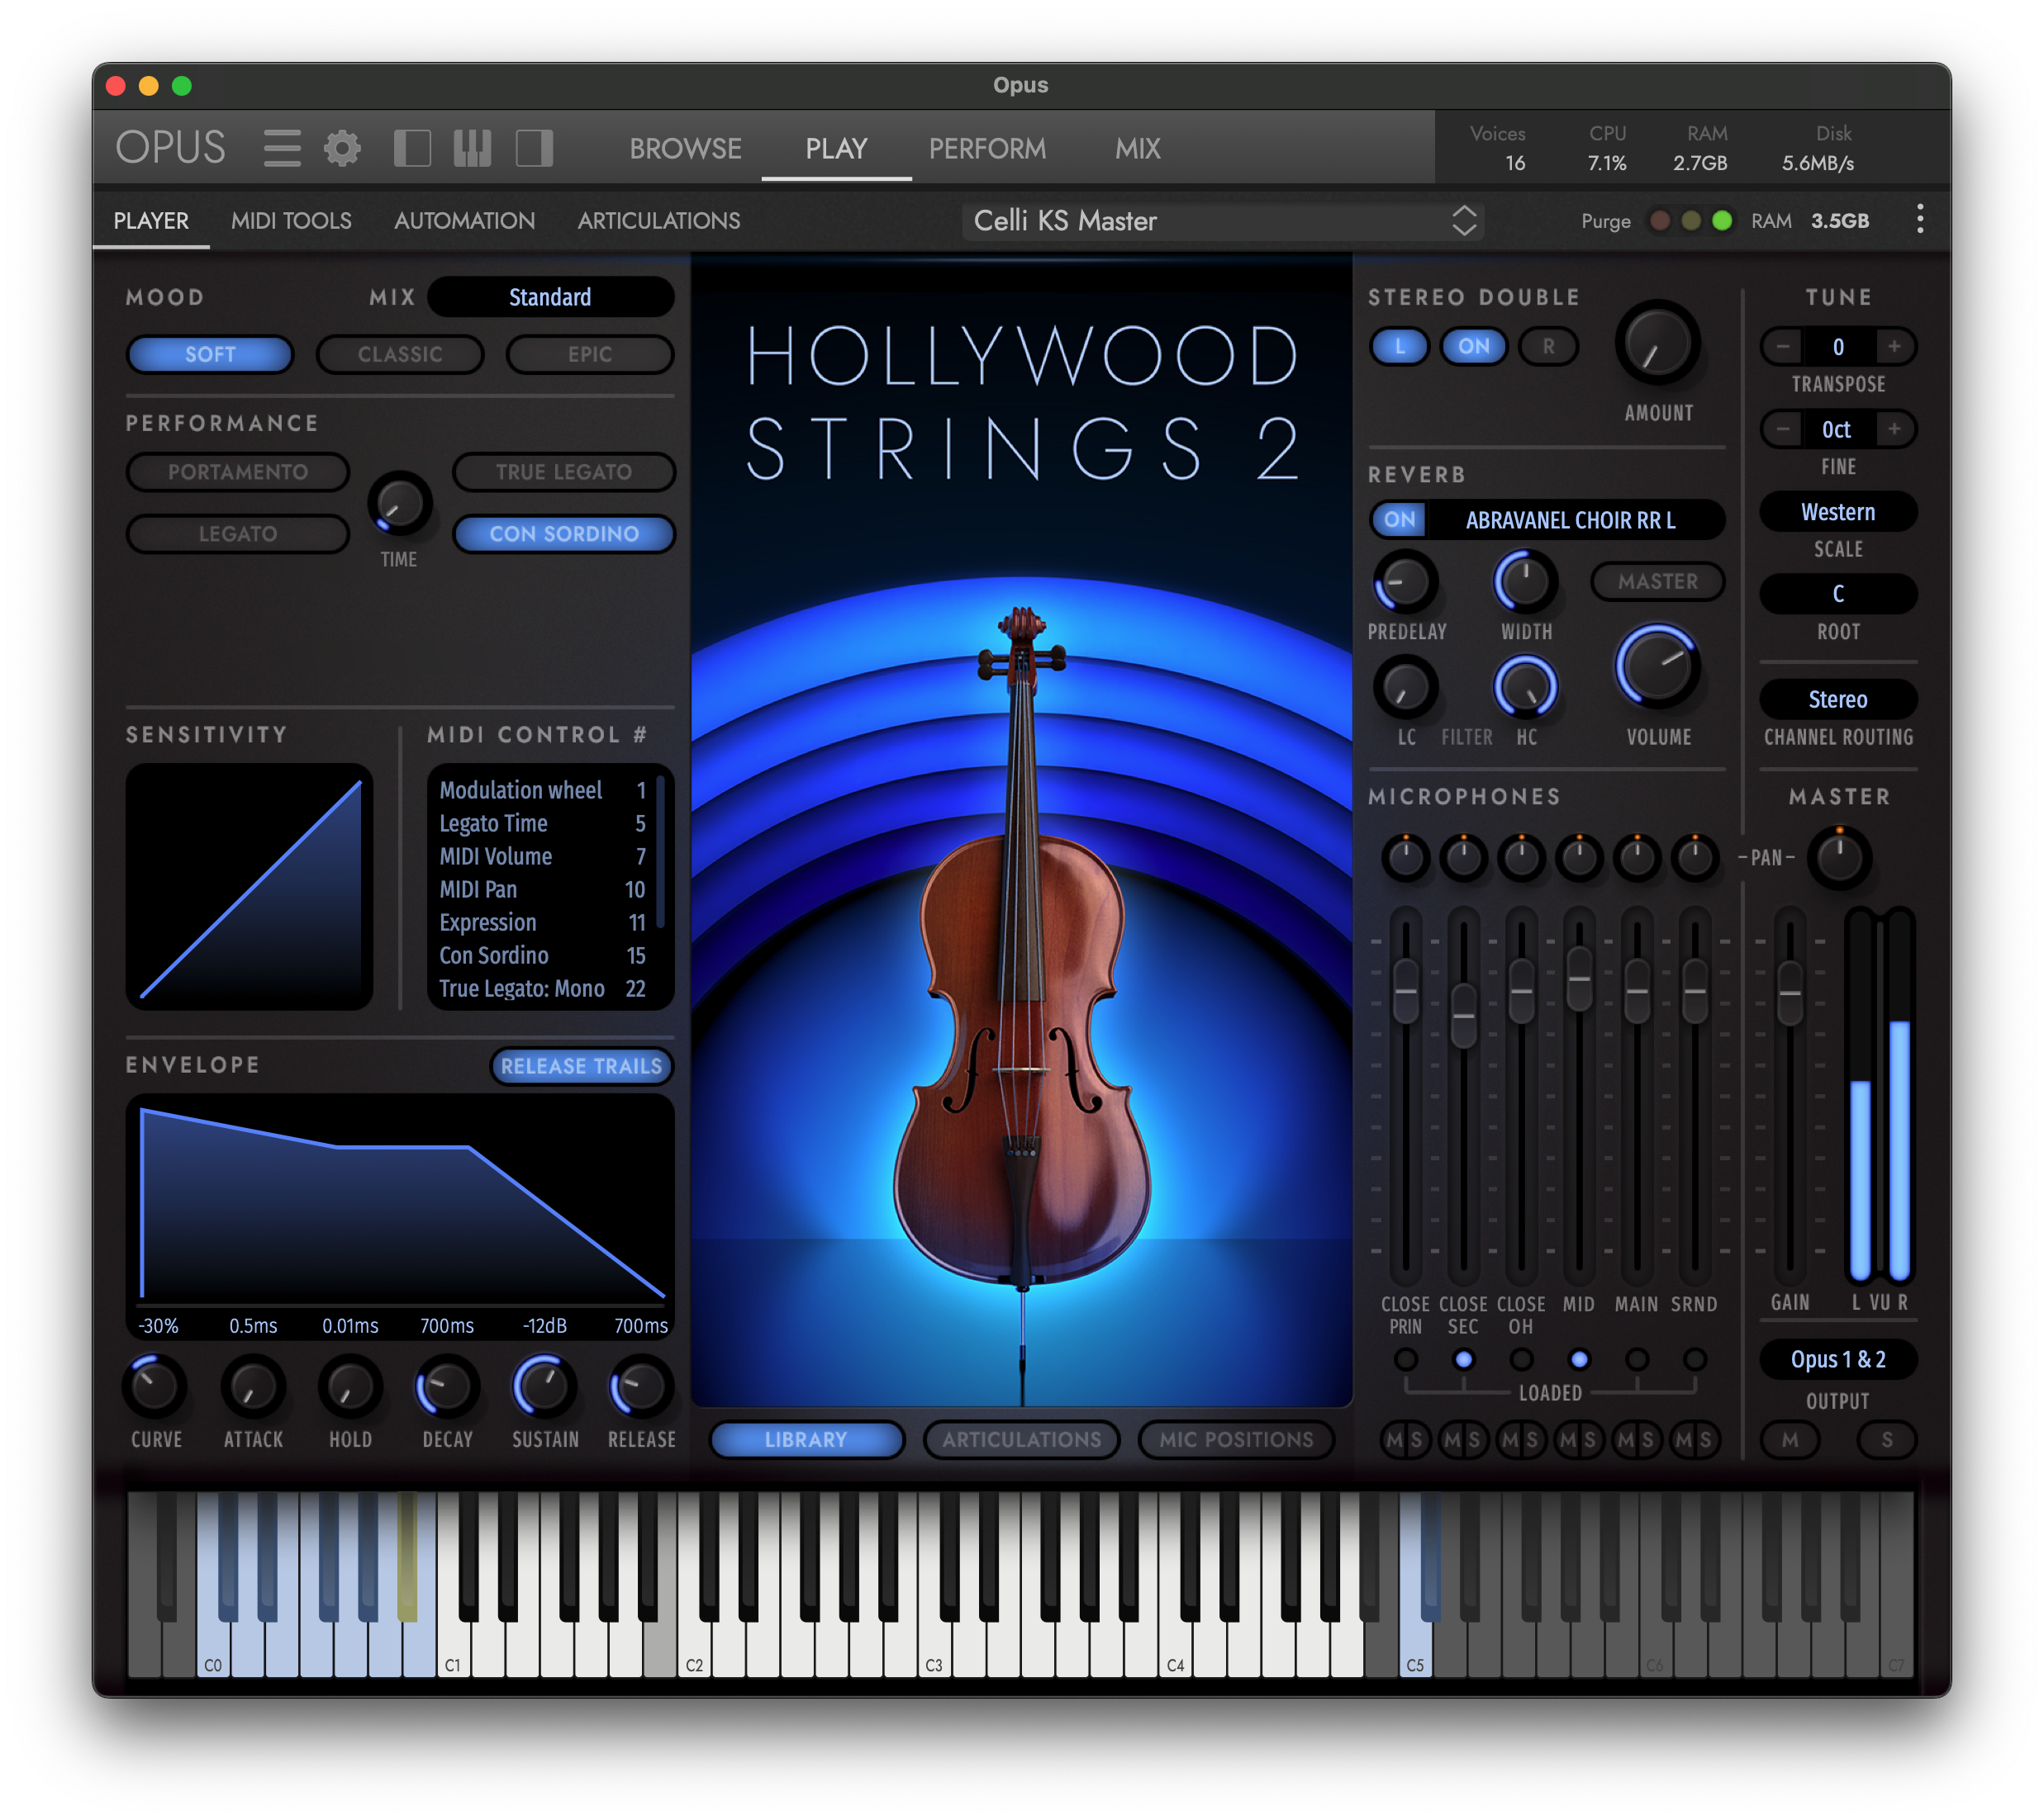Click the performance TIME knob
The width and height of the screenshot is (2044, 1820).
click(399, 504)
